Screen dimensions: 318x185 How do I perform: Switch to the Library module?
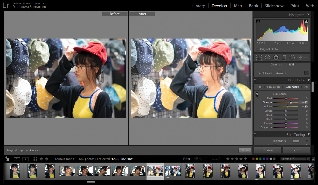coord(198,6)
